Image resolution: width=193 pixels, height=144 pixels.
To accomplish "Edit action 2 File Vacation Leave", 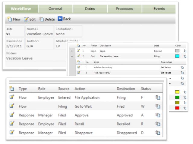I will pos(78,56).
